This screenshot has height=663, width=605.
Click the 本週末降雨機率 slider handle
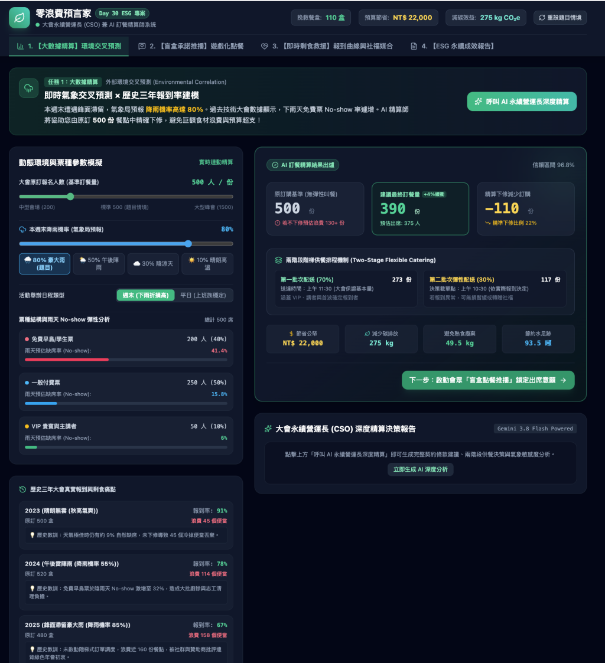click(x=188, y=244)
